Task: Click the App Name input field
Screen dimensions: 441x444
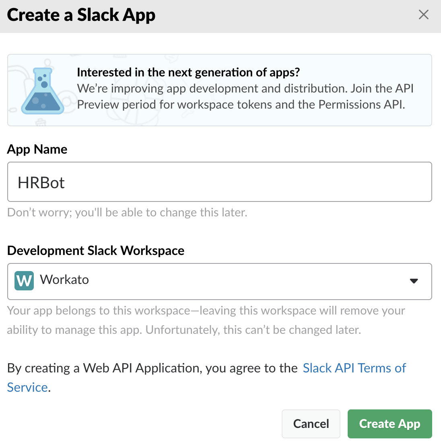Action: click(220, 182)
